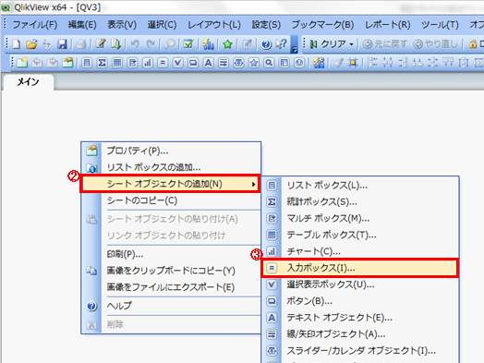Create a container object from the design toolbar
The height and width of the screenshot is (363, 484).
284,63
